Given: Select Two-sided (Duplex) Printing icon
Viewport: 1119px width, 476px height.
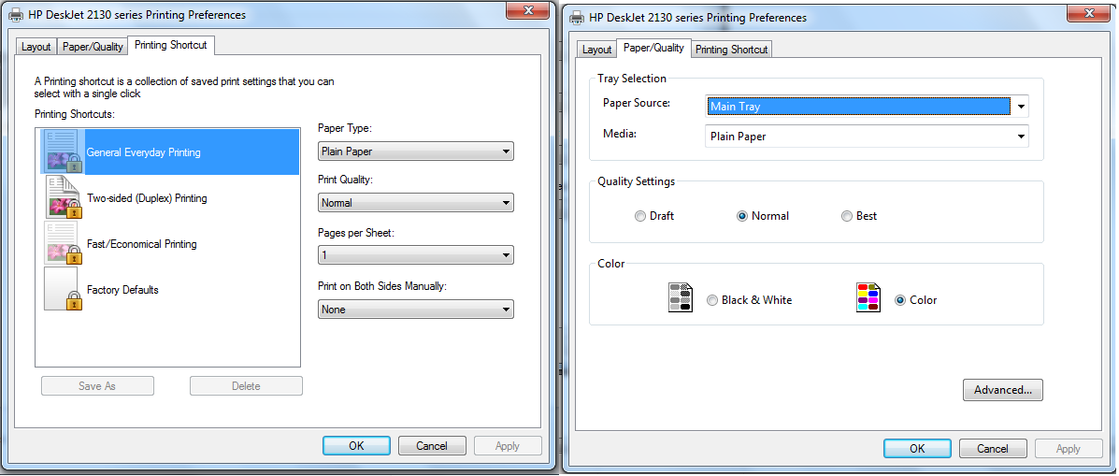Looking at the screenshot, I should [63, 197].
